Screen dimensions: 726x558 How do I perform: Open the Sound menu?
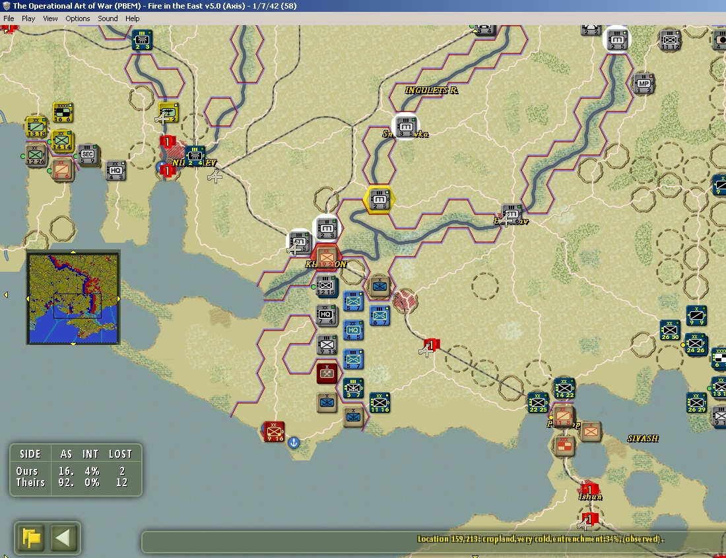(x=108, y=18)
